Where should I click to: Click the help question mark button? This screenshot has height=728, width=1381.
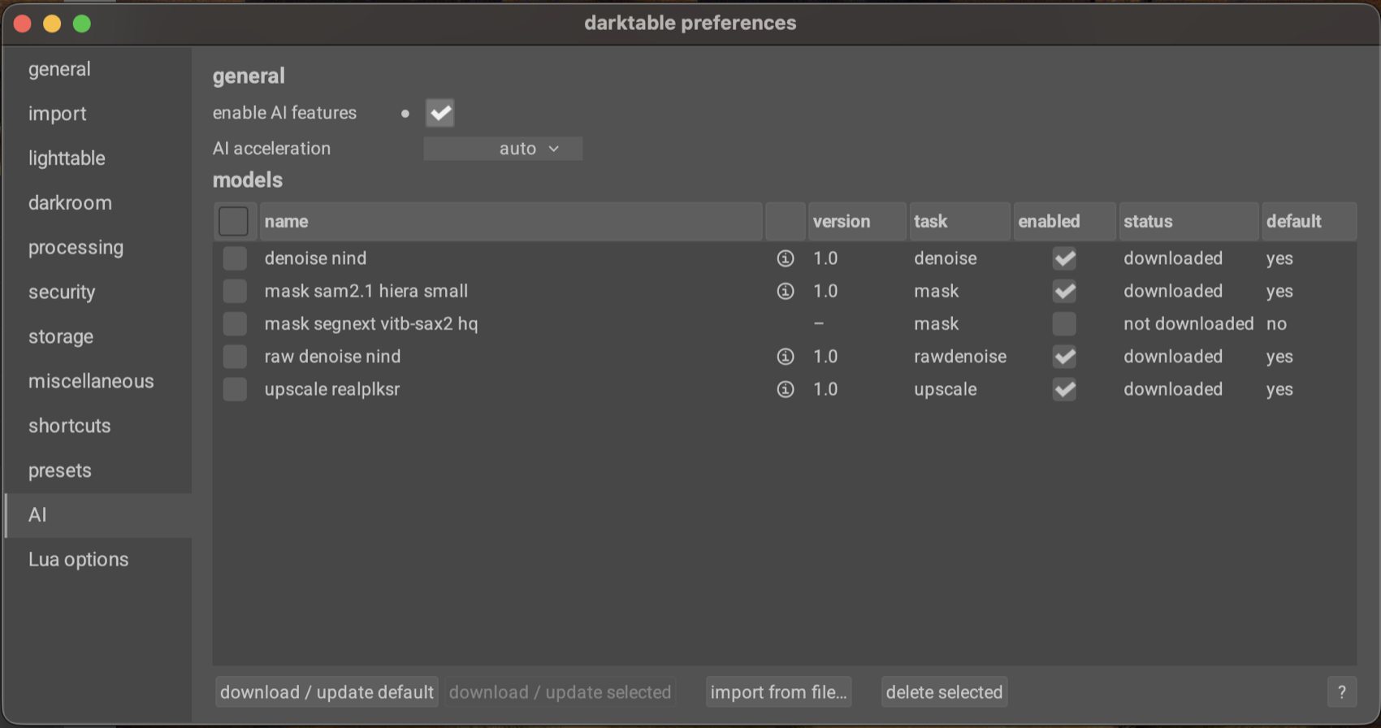coord(1341,692)
